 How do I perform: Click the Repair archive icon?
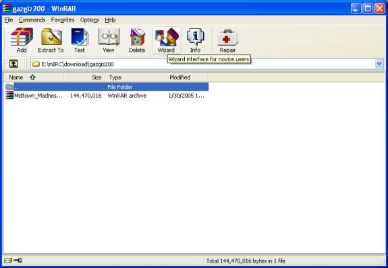click(x=227, y=40)
